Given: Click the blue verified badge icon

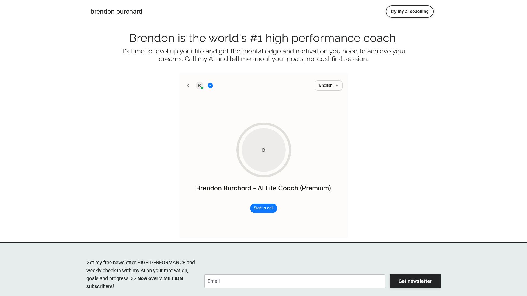Looking at the screenshot, I should tap(210, 86).
